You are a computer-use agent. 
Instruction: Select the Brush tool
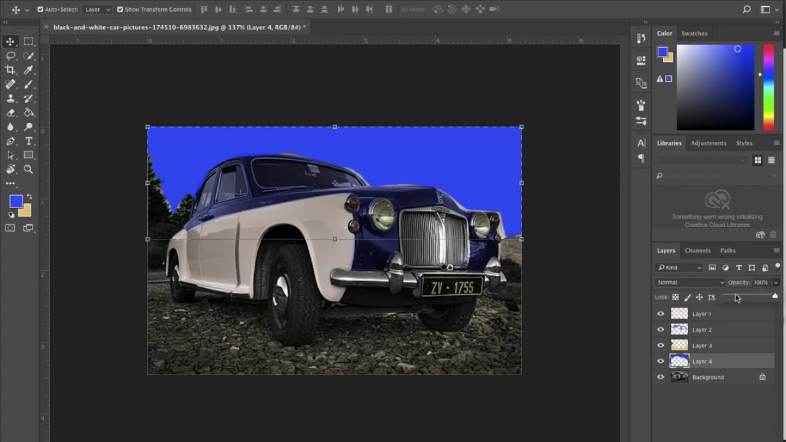pos(28,84)
